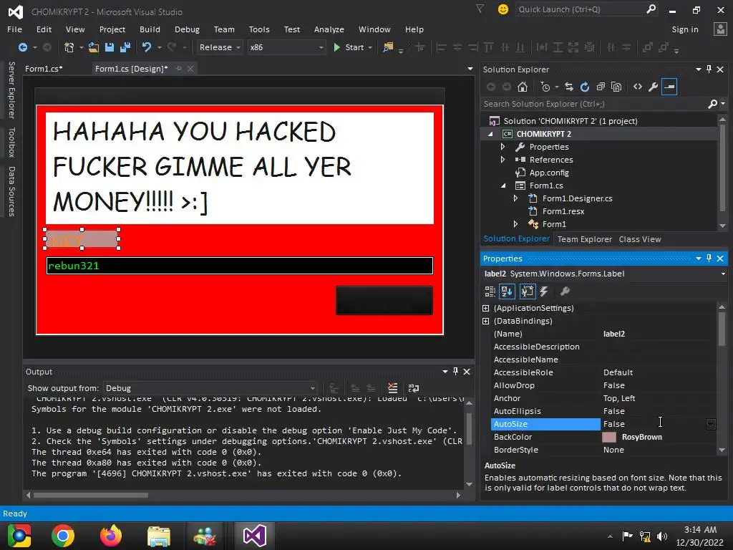Show Events lightning bolt in Properties

[544, 291]
